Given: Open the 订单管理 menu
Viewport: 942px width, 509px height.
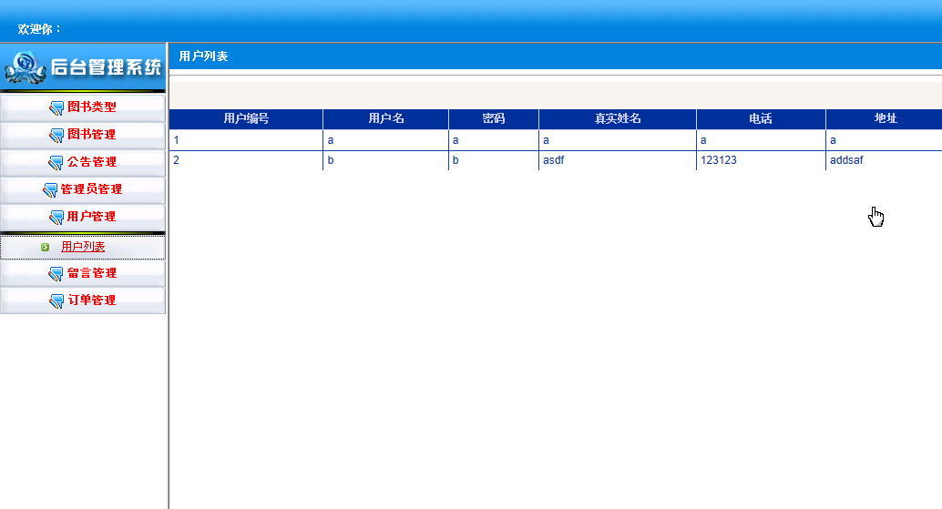Looking at the screenshot, I should click(x=83, y=300).
